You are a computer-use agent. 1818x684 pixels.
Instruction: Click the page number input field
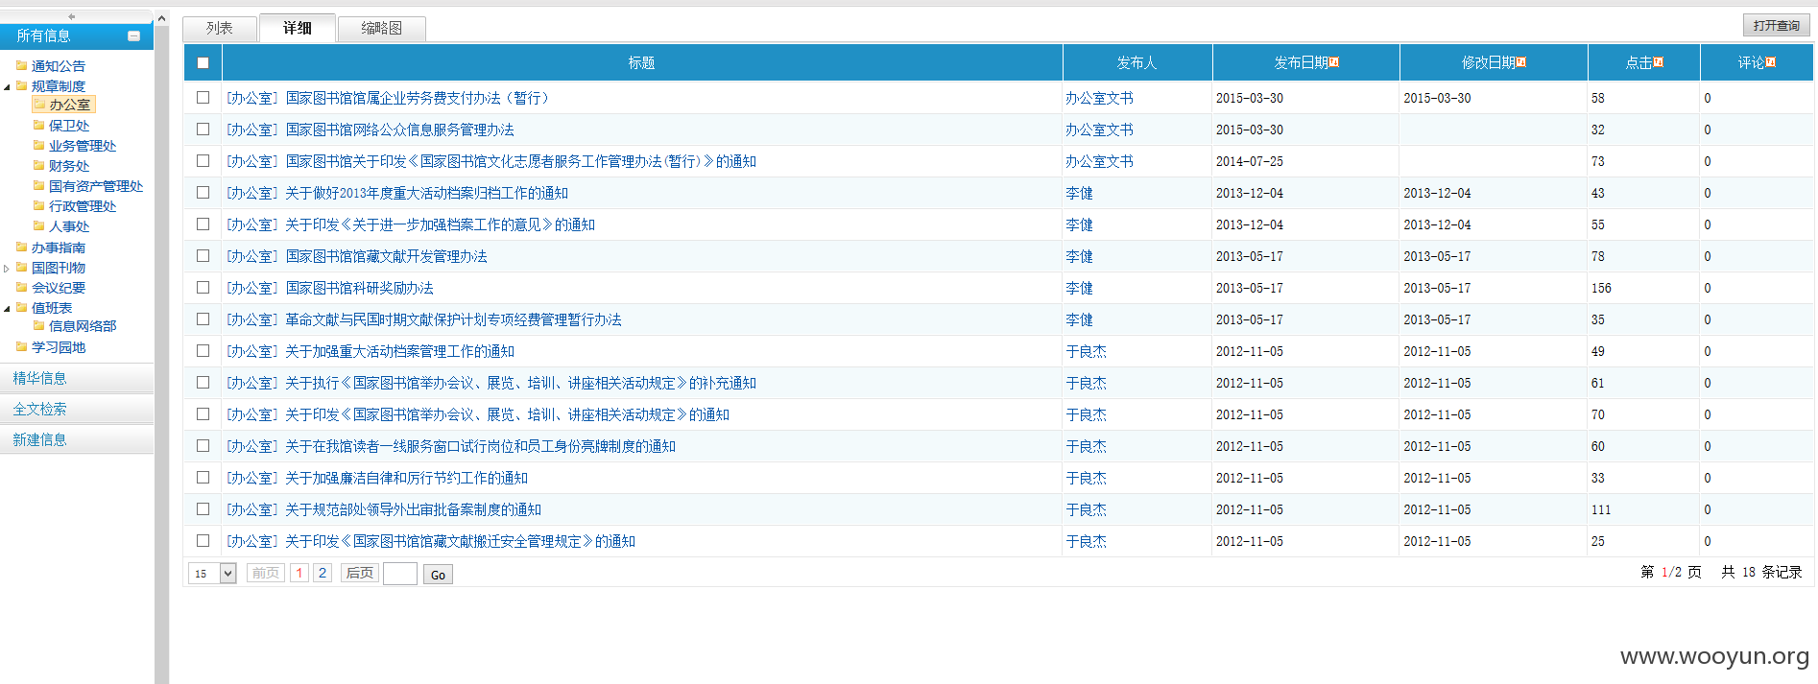point(400,574)
